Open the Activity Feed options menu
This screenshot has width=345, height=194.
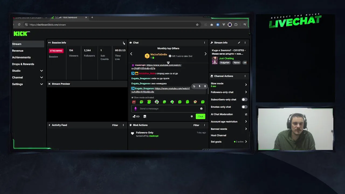click(123, 125)
